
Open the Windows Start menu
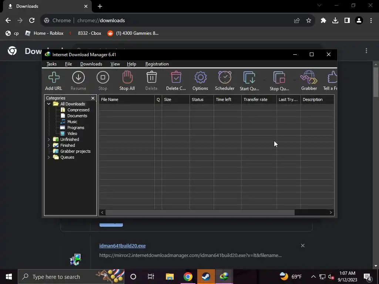click(x=9, y=277)
